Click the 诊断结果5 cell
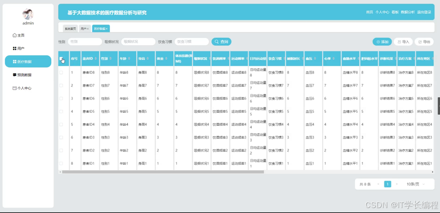 [387, 111]
